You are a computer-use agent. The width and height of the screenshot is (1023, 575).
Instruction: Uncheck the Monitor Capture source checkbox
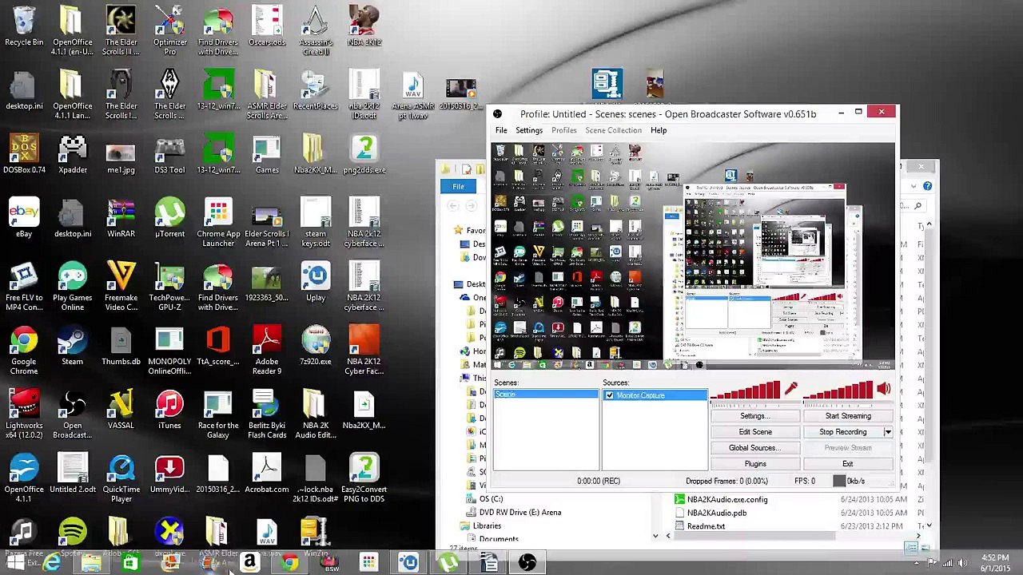click(610, 395)
